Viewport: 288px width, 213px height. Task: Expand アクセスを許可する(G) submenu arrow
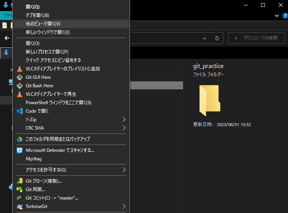[x=124, y=170]
